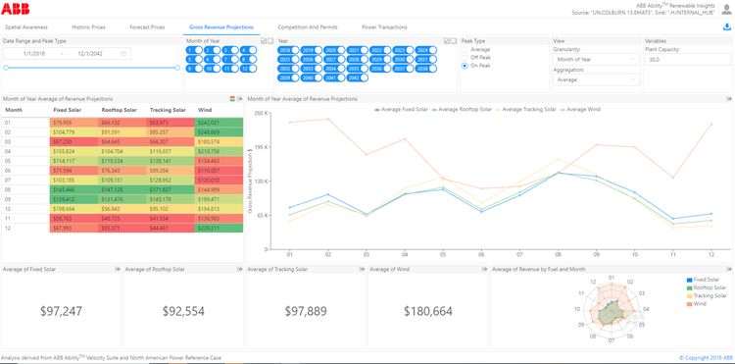The image size is (735, 364).
Task: Toggle month 12 switch off
Action: tap(249, 69)
